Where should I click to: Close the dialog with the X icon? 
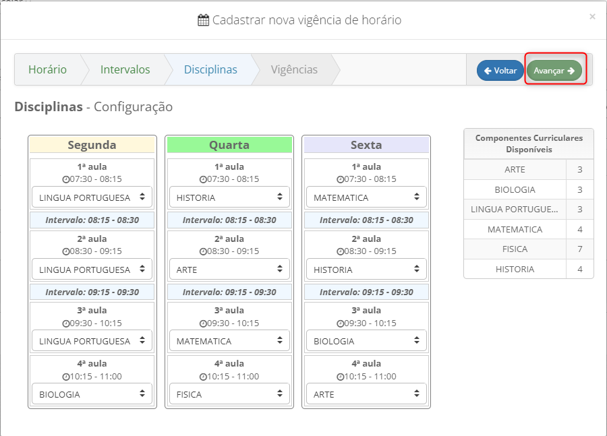[x=592, y=17]
